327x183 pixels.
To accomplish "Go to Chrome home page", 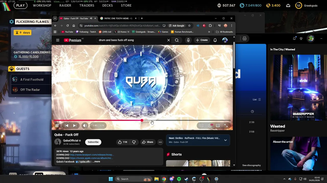I will click(74, 26).
